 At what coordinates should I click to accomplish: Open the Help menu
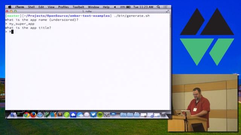point(106,7)
